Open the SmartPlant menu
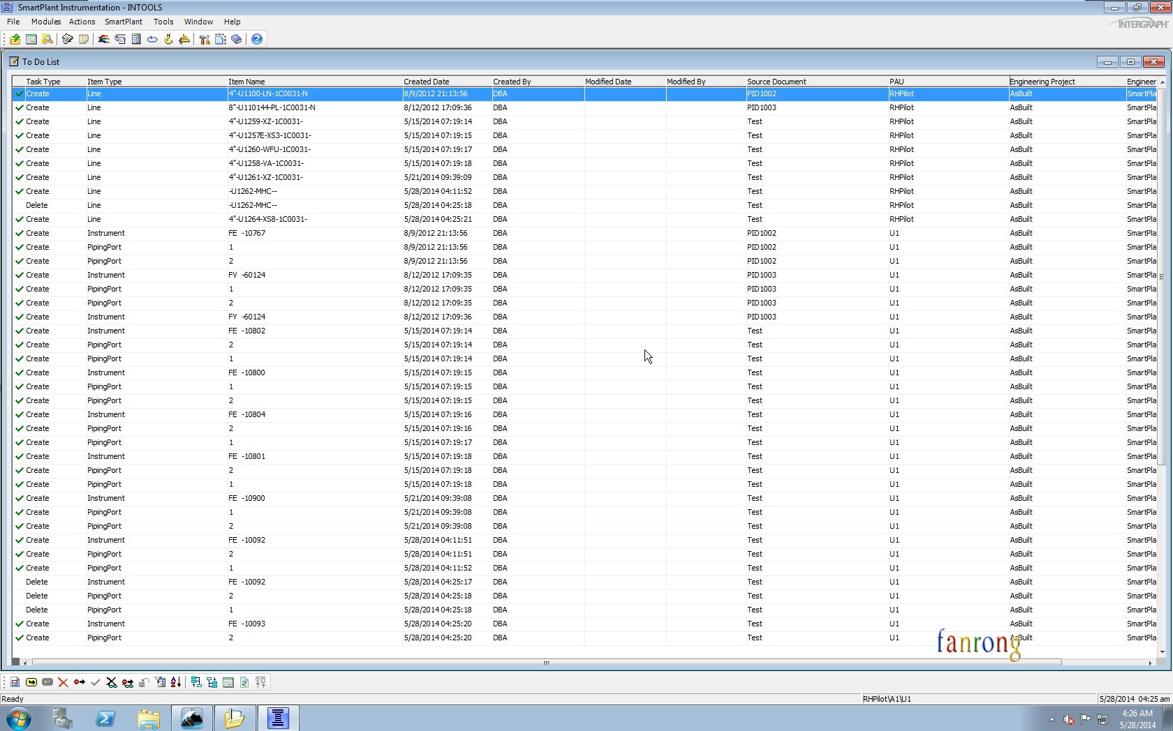This screenshot has height=731, width=1173. click(x=124, y=22)
